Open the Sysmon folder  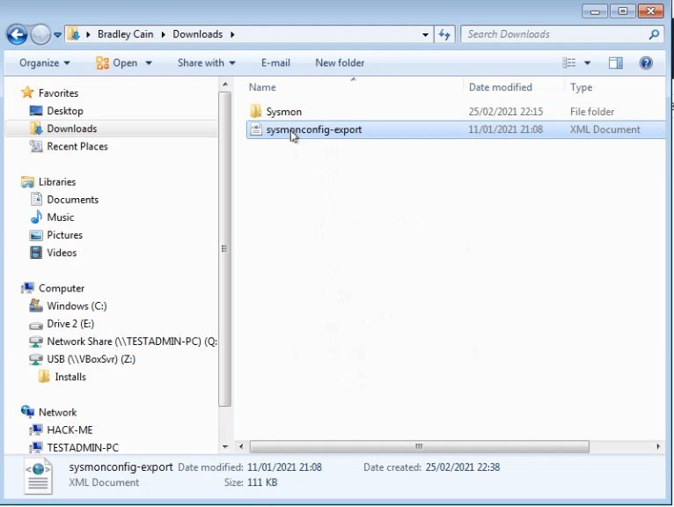point(283,112)
